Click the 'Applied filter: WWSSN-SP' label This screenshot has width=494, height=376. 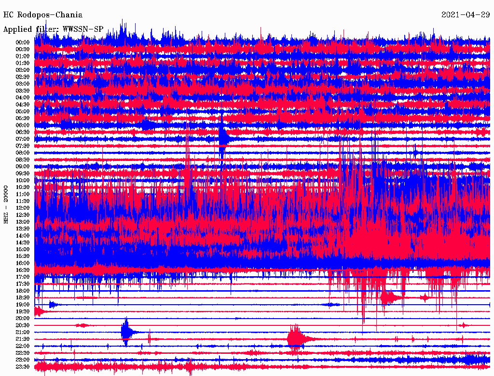pyautogui.click(x=53, y=29)
